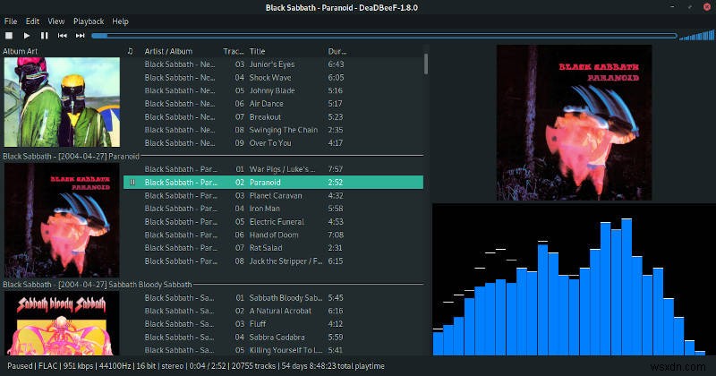Click the Paranoid album group header
Screen dimensions: 716x376
coord(213,157)
